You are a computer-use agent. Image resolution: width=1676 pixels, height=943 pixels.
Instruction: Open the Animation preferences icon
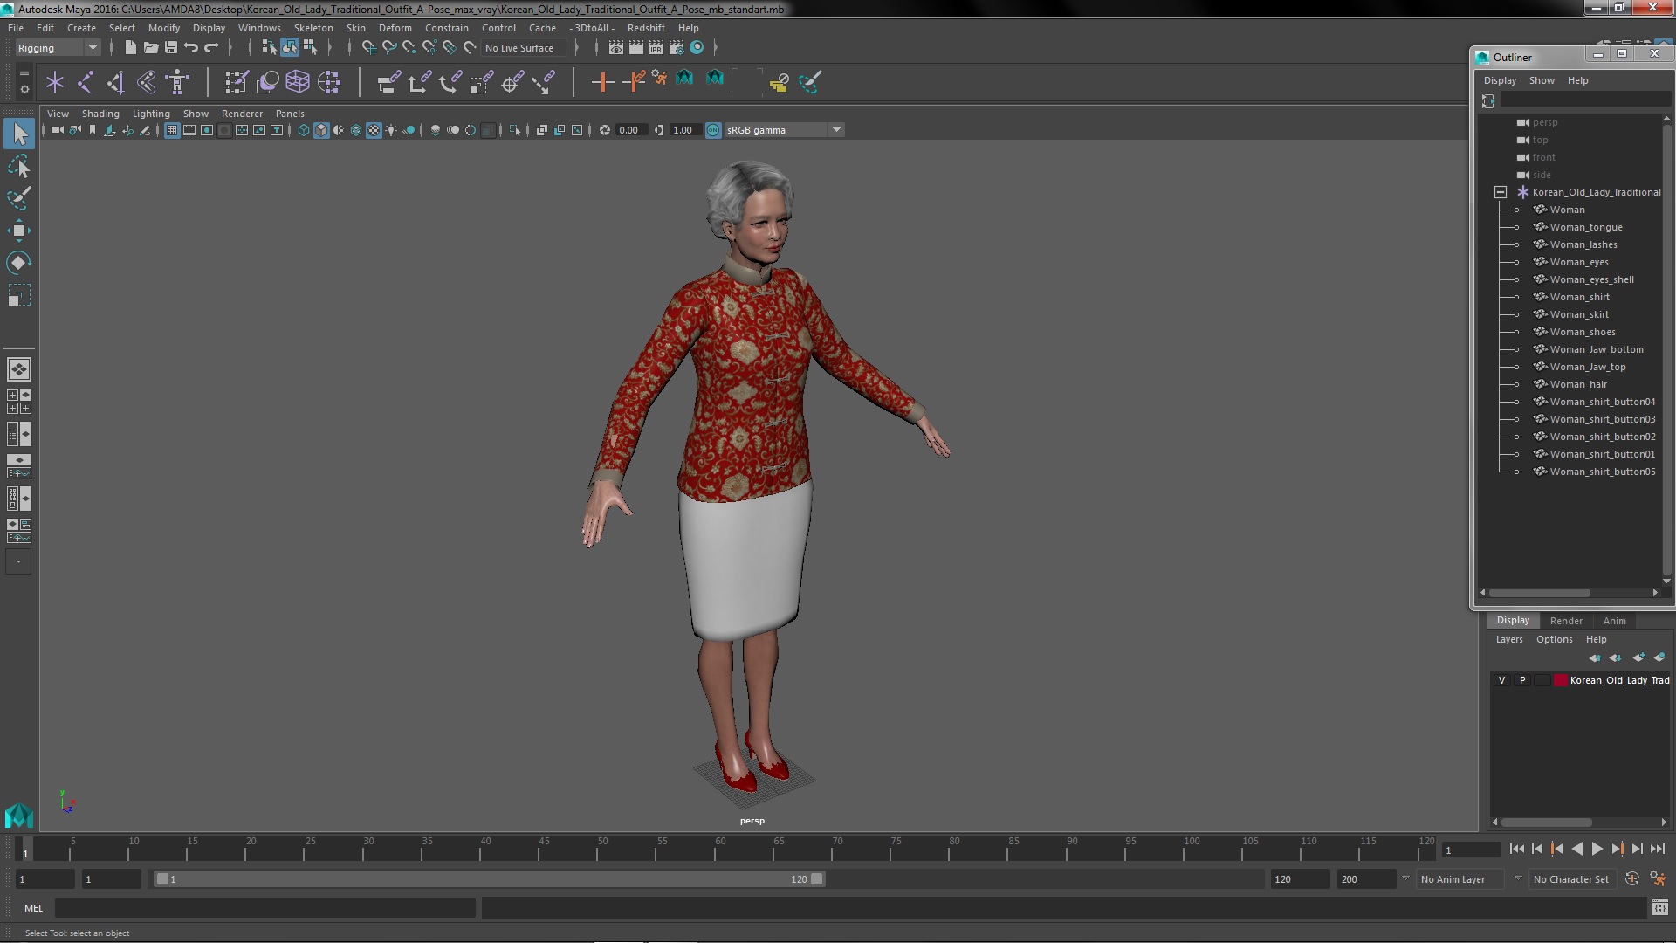tap(1658, 879)
